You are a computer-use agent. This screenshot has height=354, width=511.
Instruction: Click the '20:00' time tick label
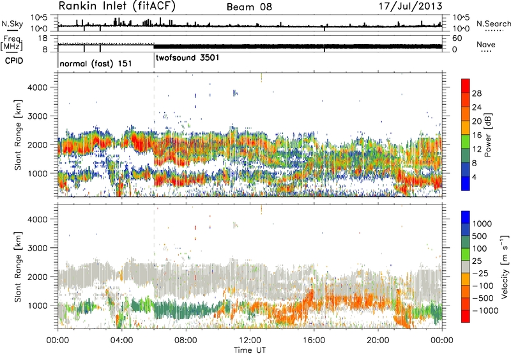tap(378, 341)
